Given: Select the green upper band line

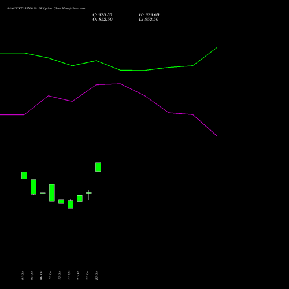Looking at the screenshot, I should tap(108, 65).
